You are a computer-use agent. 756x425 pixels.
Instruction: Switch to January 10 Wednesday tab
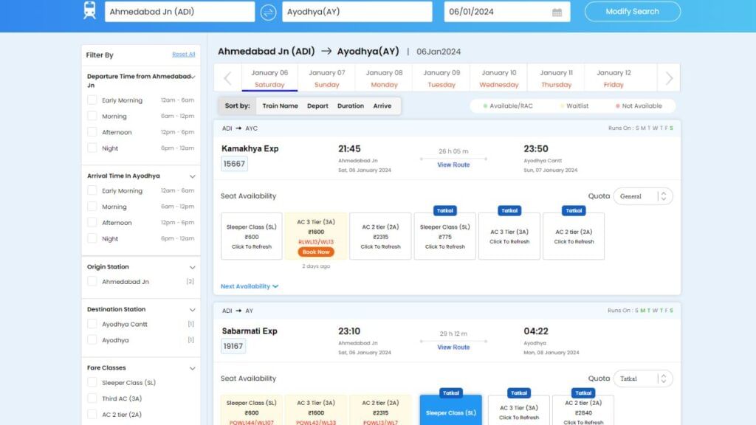(498, 78)
